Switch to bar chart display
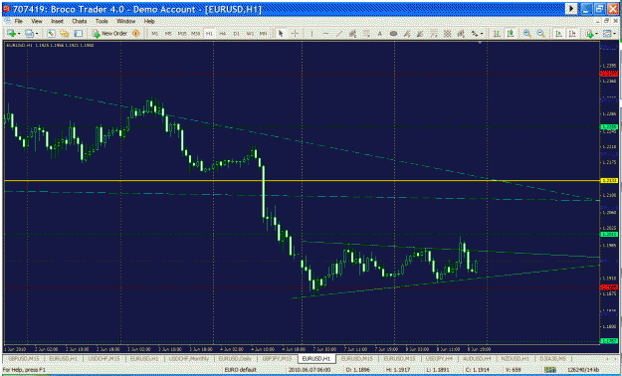Screen dimensions: 622x376 (497, 34)
